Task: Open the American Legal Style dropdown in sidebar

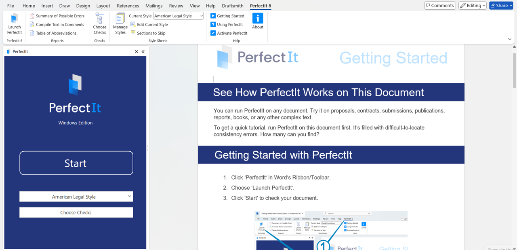Action: 76,196
